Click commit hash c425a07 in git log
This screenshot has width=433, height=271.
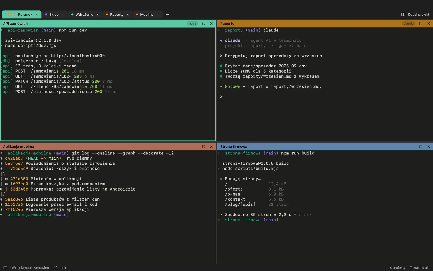click(14, 158)
